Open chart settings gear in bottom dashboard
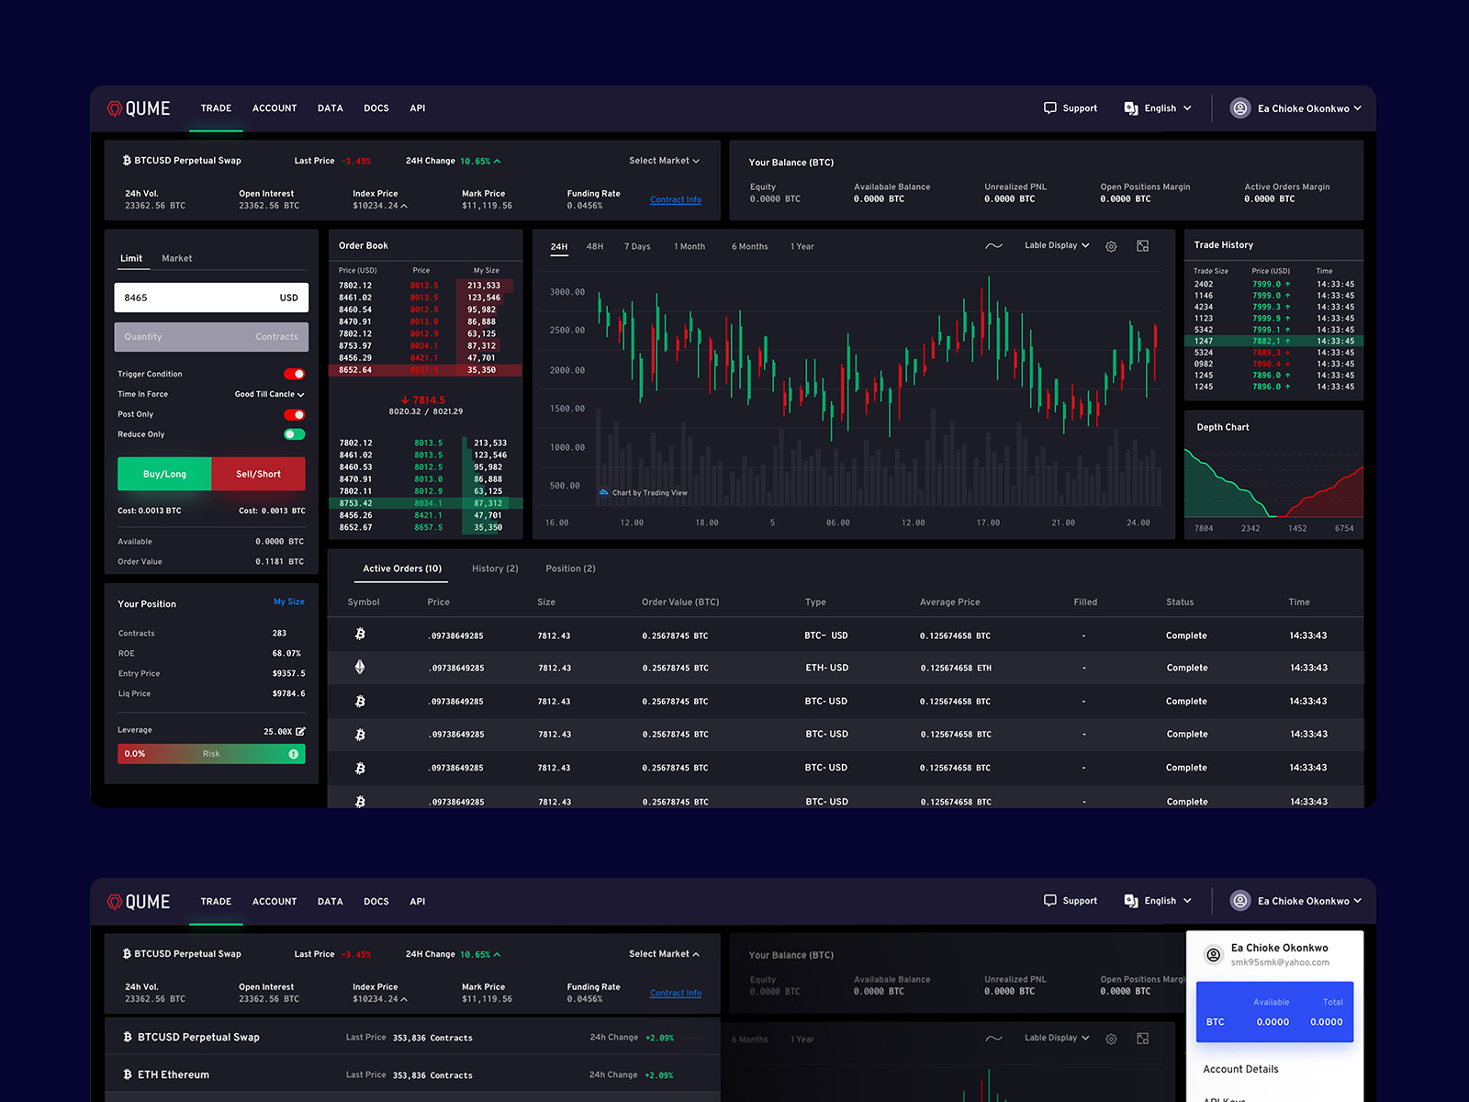The height and width of the screenshot is (1102, 1469). tap(1111, 1039)
